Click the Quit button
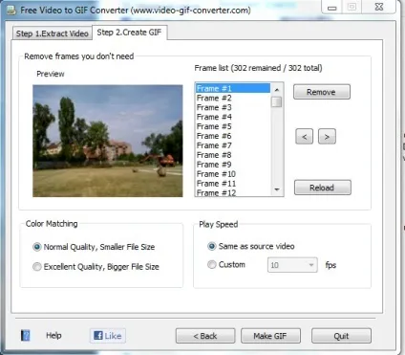Viewport: 405px width, 355px height. pyautogui.click(x=341, y=336)
